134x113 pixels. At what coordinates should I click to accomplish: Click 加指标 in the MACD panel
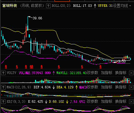point(106,87)
